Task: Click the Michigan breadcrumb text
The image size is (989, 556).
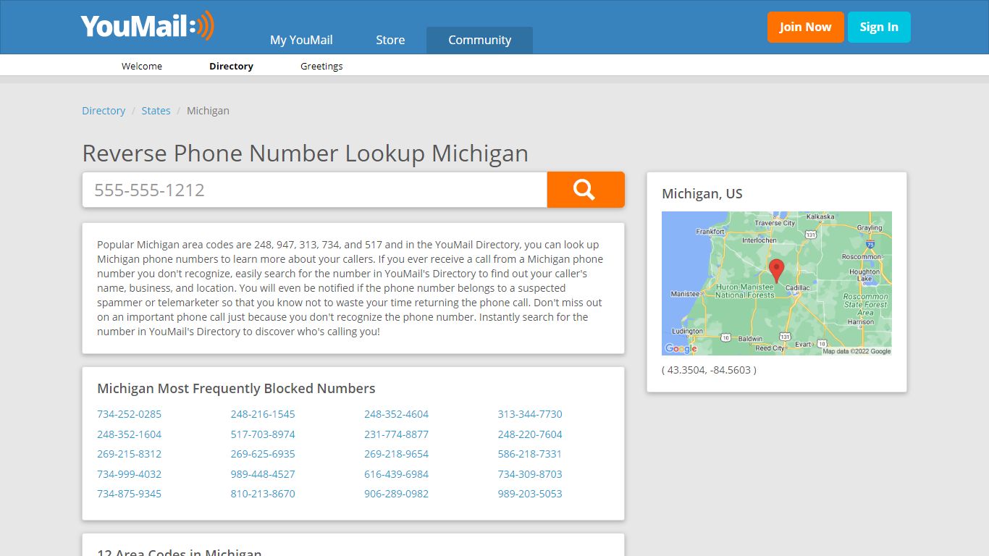Action: tap(208, 111)
